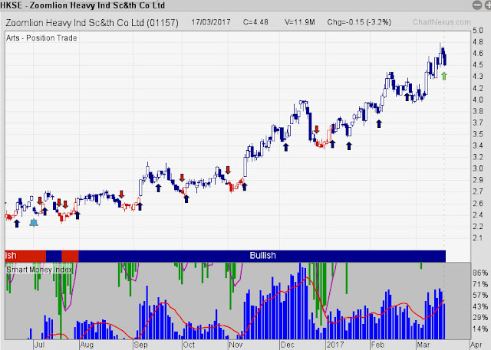Click the 71% Smart Money axis label
491x350 pixels.
tap(480, 284)
